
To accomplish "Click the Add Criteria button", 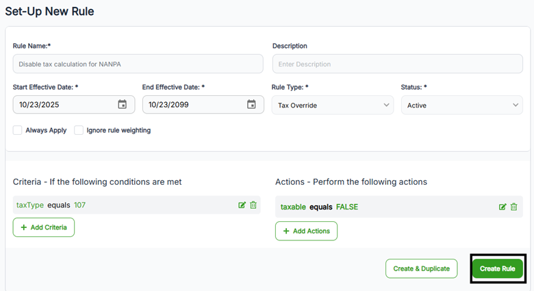I will click(x=44, y=227).
